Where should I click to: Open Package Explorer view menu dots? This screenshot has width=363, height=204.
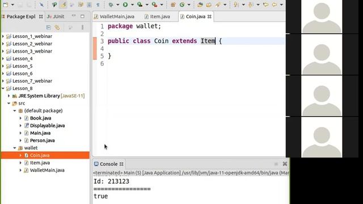[x=82, y=28]
